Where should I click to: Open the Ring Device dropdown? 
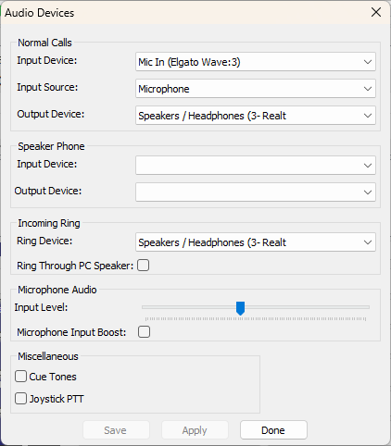(256, 242)
